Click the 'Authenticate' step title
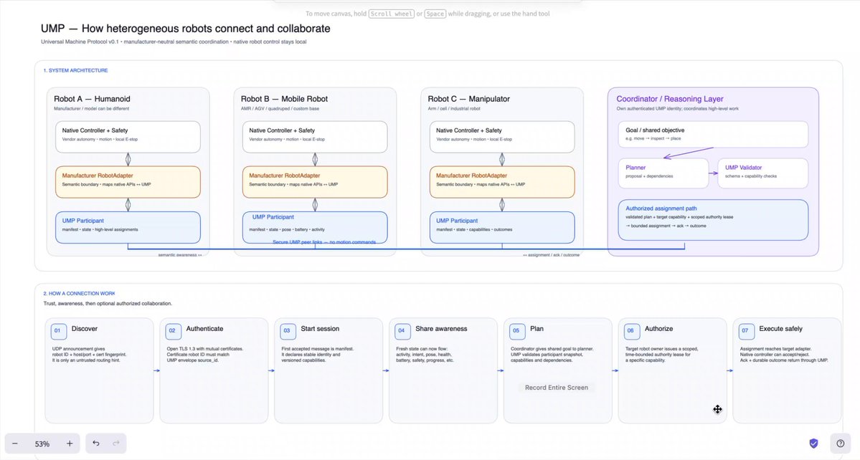The image size is (860, 460). (x=204, y=329)
